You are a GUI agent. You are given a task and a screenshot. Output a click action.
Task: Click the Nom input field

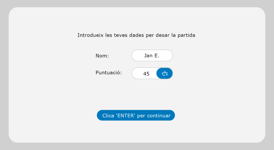(152, 56)
